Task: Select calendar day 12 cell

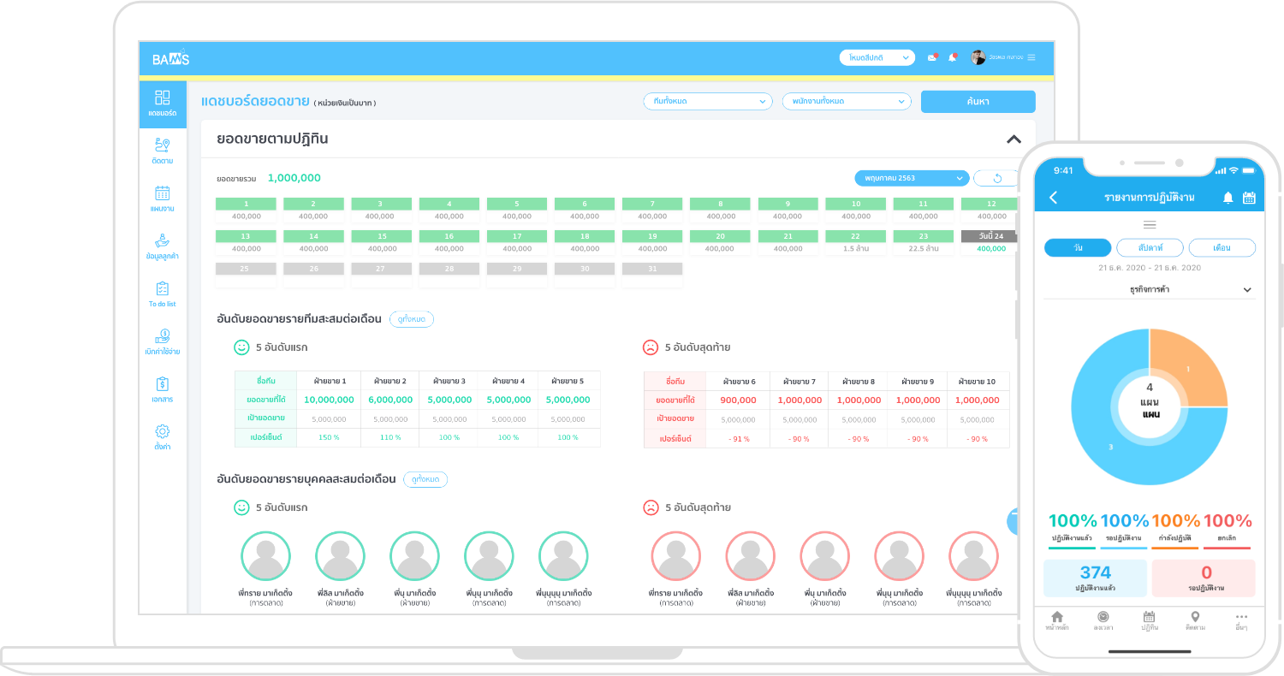Action: [x=990, y=210]
